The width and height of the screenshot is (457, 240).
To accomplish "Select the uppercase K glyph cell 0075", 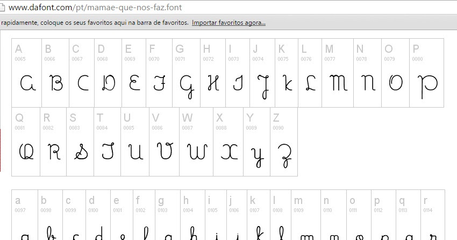I will point(287,73).
